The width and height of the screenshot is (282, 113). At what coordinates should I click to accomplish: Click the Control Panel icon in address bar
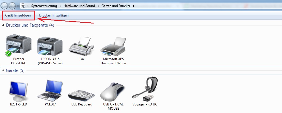pyautogui.click(x=23, y=6)
